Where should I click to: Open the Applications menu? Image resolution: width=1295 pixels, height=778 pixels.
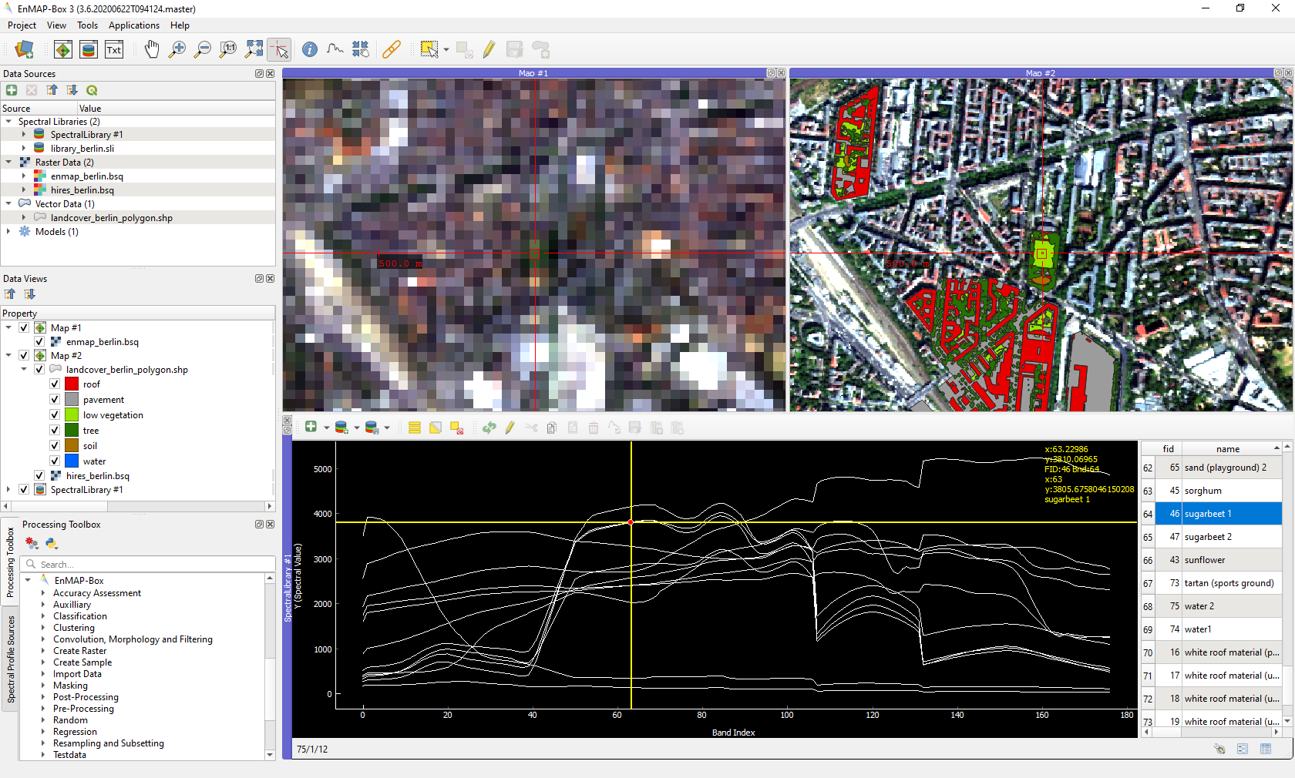133,25
